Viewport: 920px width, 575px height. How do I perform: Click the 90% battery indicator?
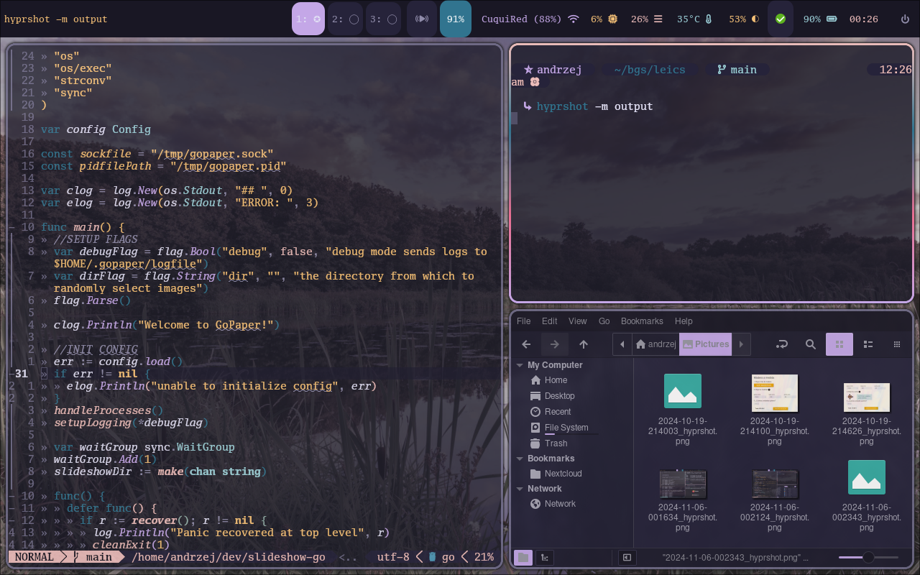[820, 19]
